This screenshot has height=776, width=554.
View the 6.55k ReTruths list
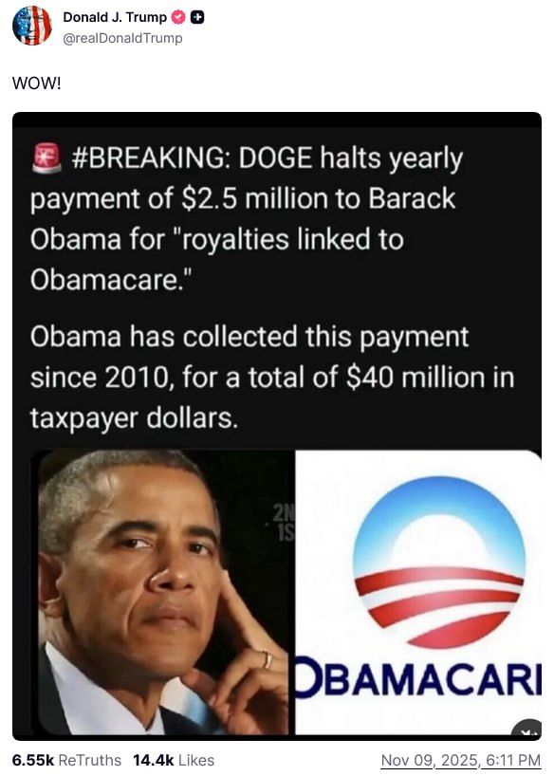(x=66, y=760)
